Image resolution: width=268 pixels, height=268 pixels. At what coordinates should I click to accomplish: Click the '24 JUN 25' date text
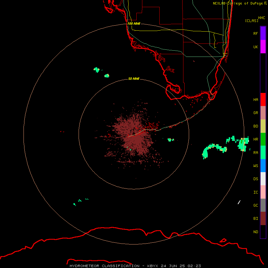(x=173, y=266)
